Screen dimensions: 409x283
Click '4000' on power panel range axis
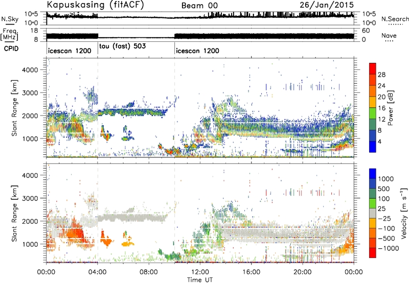point(30,70)
